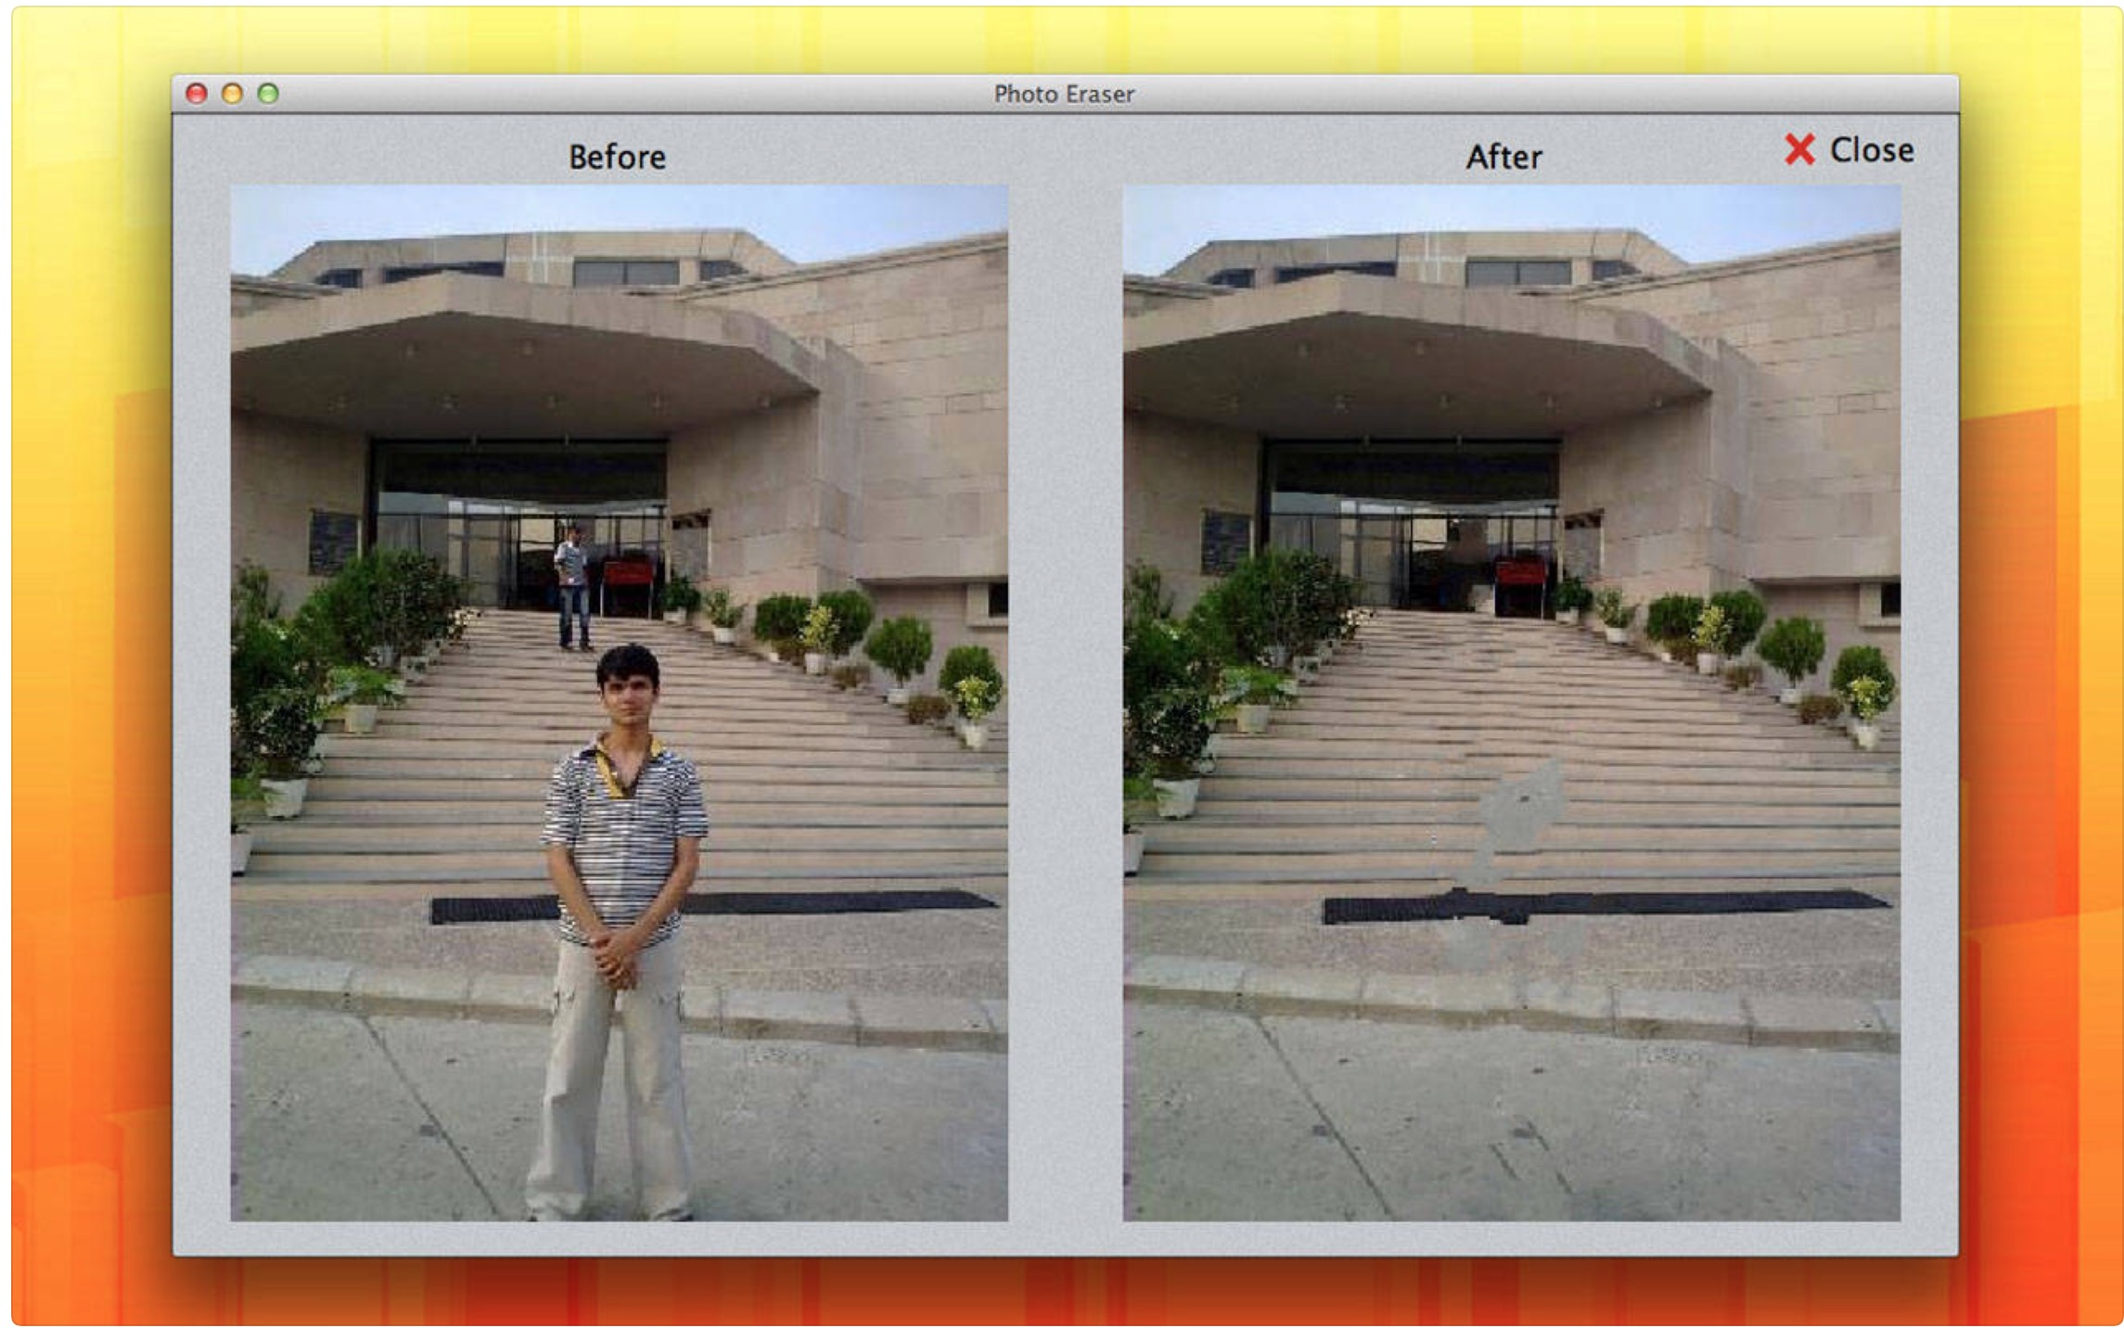Click the red sign at entrance in After photo

tap(1519, 574)
